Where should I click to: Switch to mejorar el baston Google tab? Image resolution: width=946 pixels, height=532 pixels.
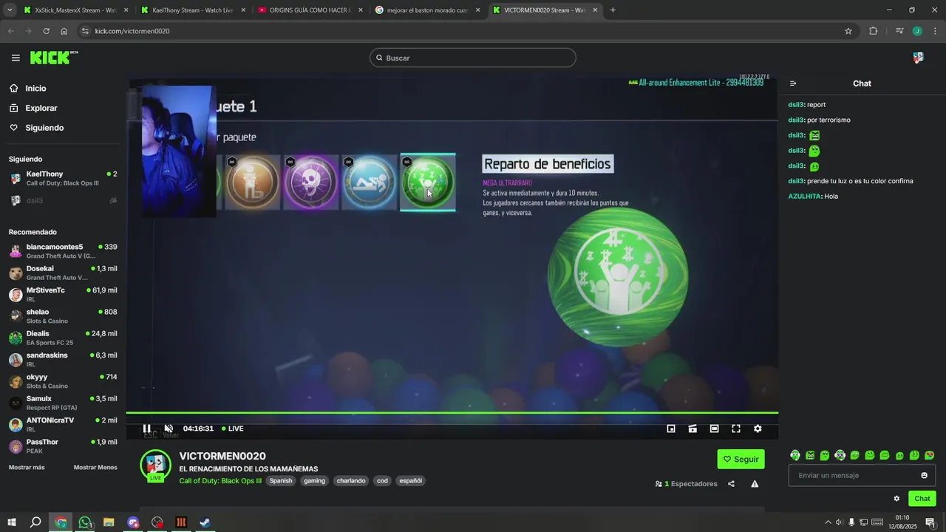(427, 10)
